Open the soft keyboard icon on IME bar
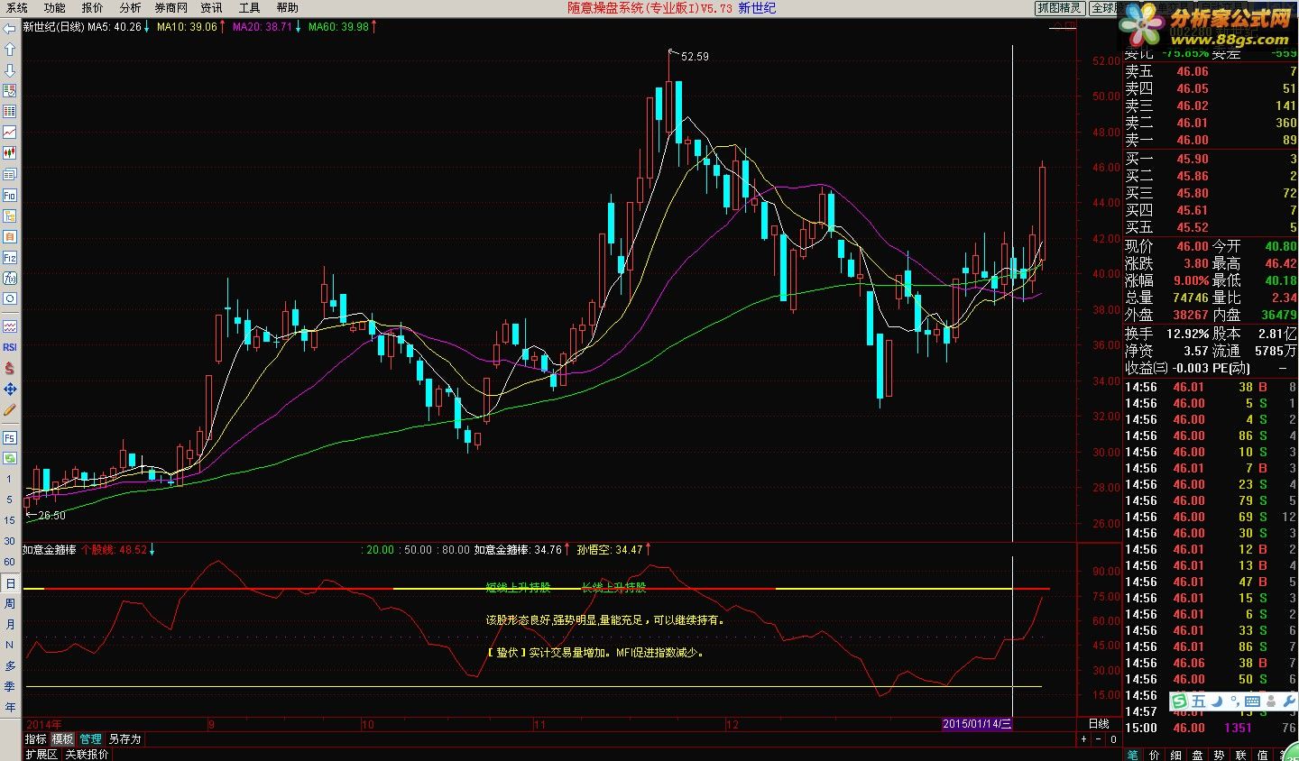Image resolution: width=1299 pixels, height=761 pixels. (x=1252, y=701)
